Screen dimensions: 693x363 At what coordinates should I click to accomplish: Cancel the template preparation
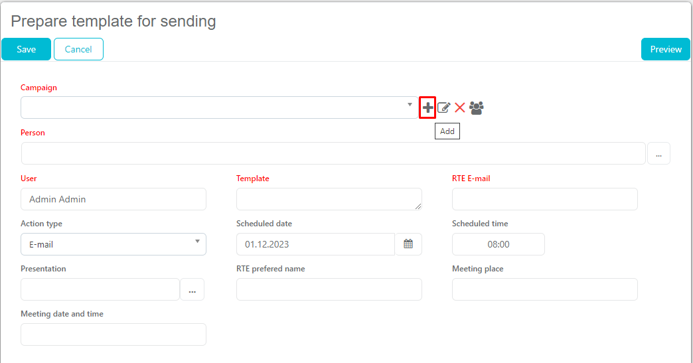78,49
